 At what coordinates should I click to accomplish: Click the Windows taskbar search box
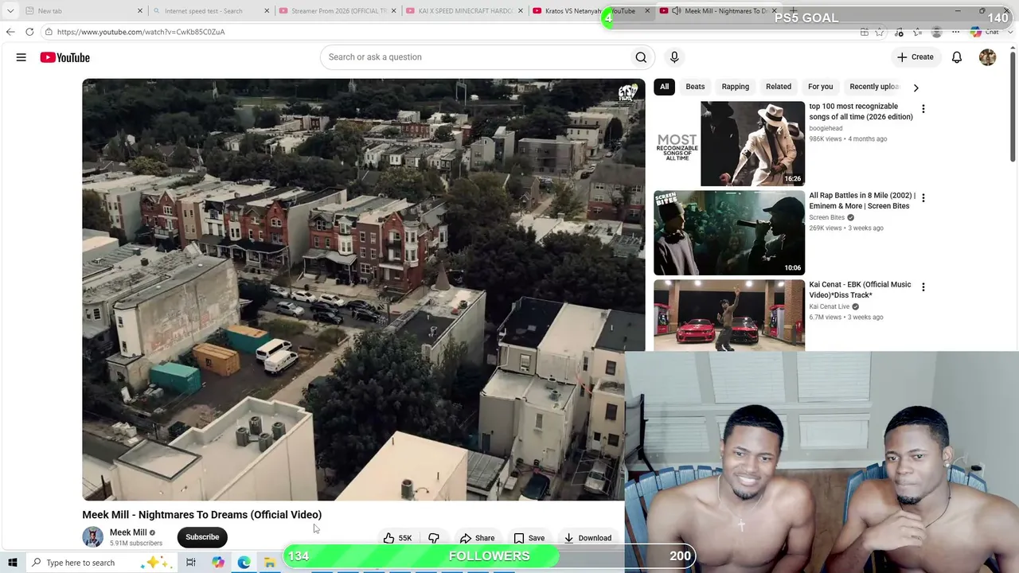click(100, 563)
